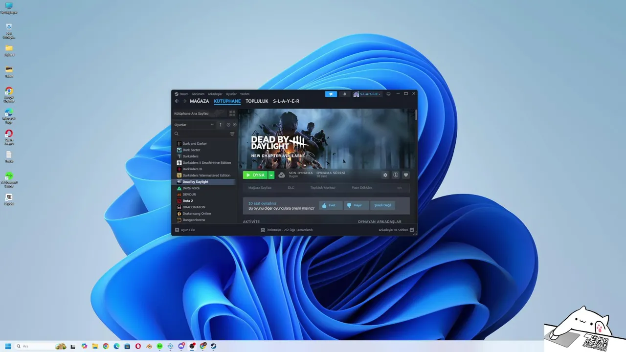The image size is (626, 352).
Task: Click the game page vertical scrollbar
Action: 416,114
